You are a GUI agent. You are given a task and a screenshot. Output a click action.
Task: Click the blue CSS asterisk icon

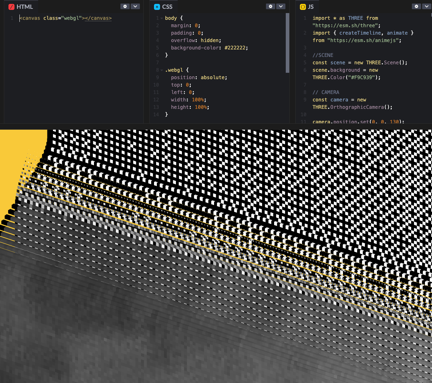[157, 7]
